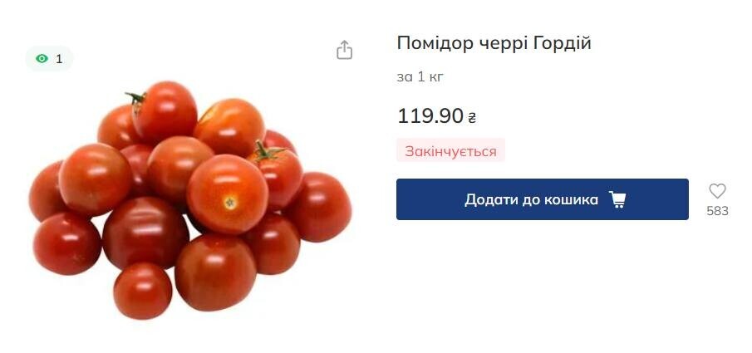The width and height of the screenshot is (752, 353).
Task: Select the views badge showing 1
Action: (49, 58)
